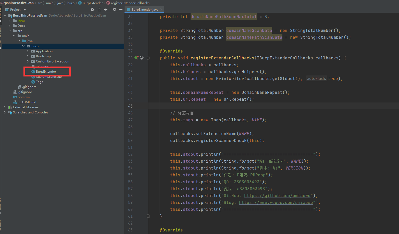This screenshot has width=399, height=234.
Task: Expand the Docs folder
Action: [x=9, y=26]
